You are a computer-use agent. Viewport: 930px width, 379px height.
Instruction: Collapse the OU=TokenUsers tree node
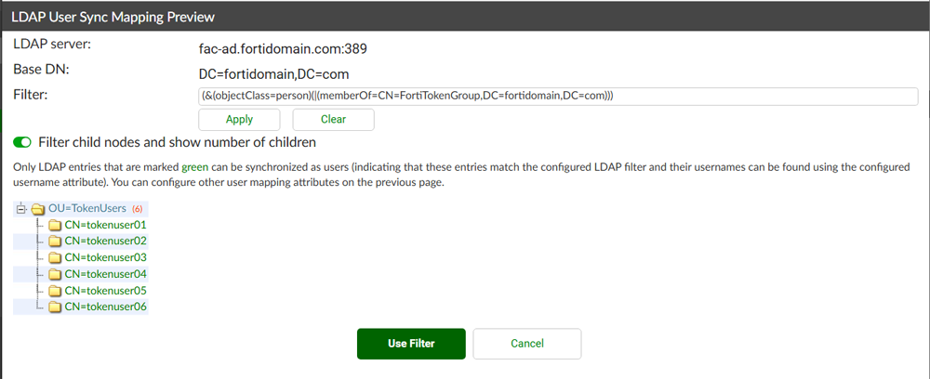(x=21, y=209)
